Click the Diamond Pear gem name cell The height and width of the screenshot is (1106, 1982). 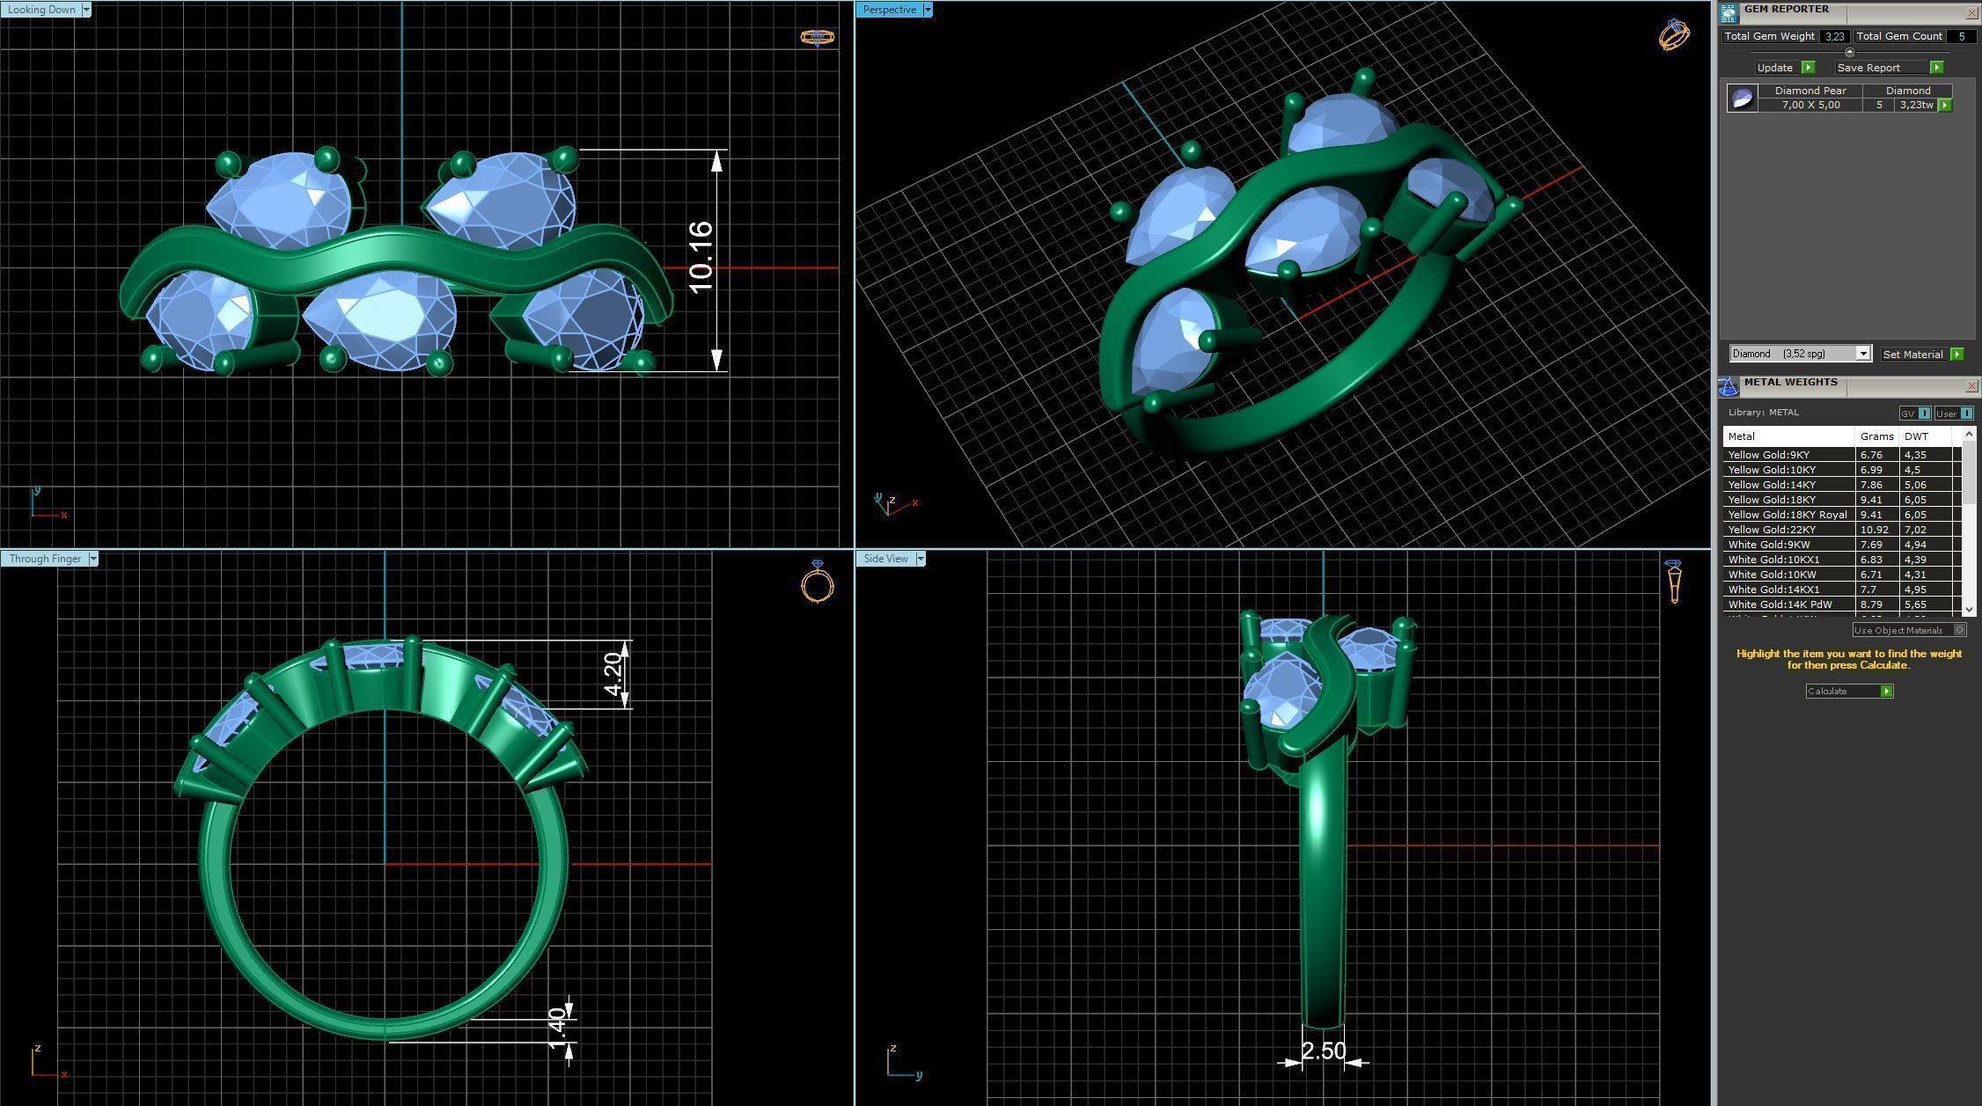(1810, 91)
